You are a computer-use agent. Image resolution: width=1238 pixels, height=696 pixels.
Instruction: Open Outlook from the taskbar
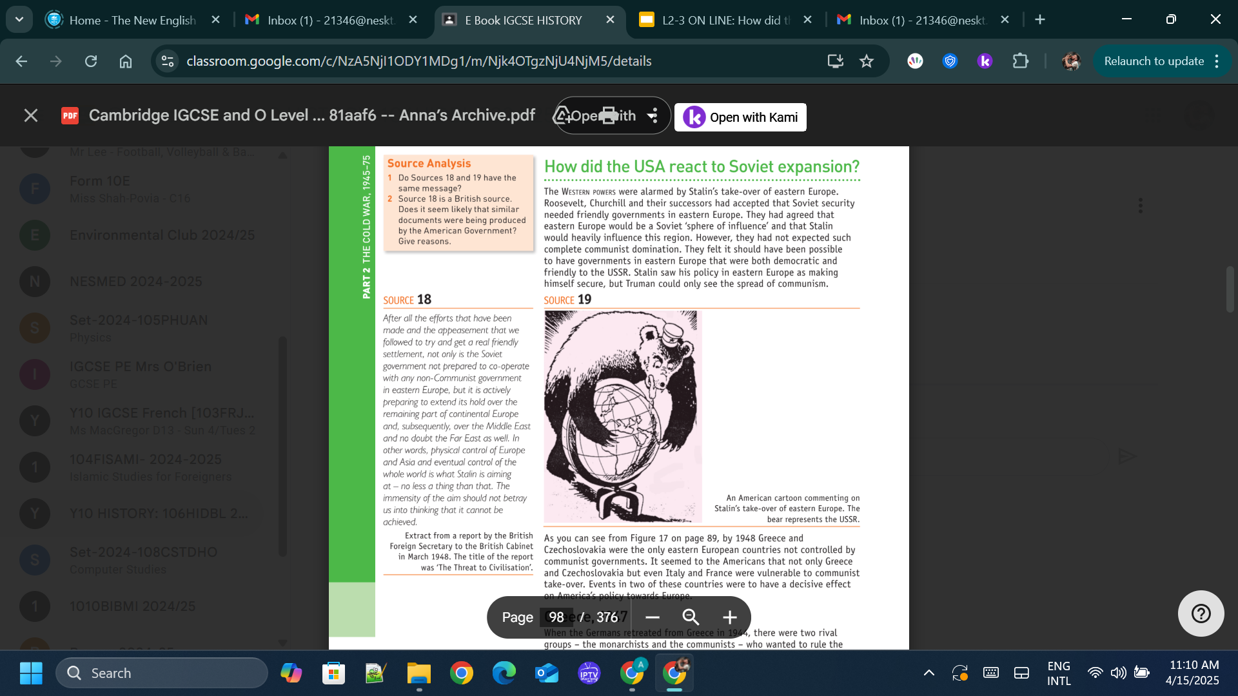tap(546, 673)
